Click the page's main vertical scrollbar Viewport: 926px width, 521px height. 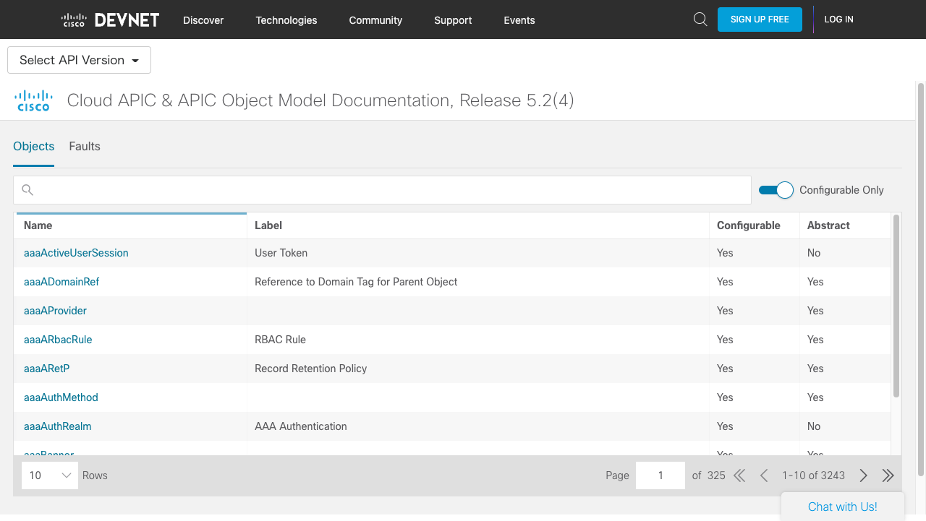921,278
